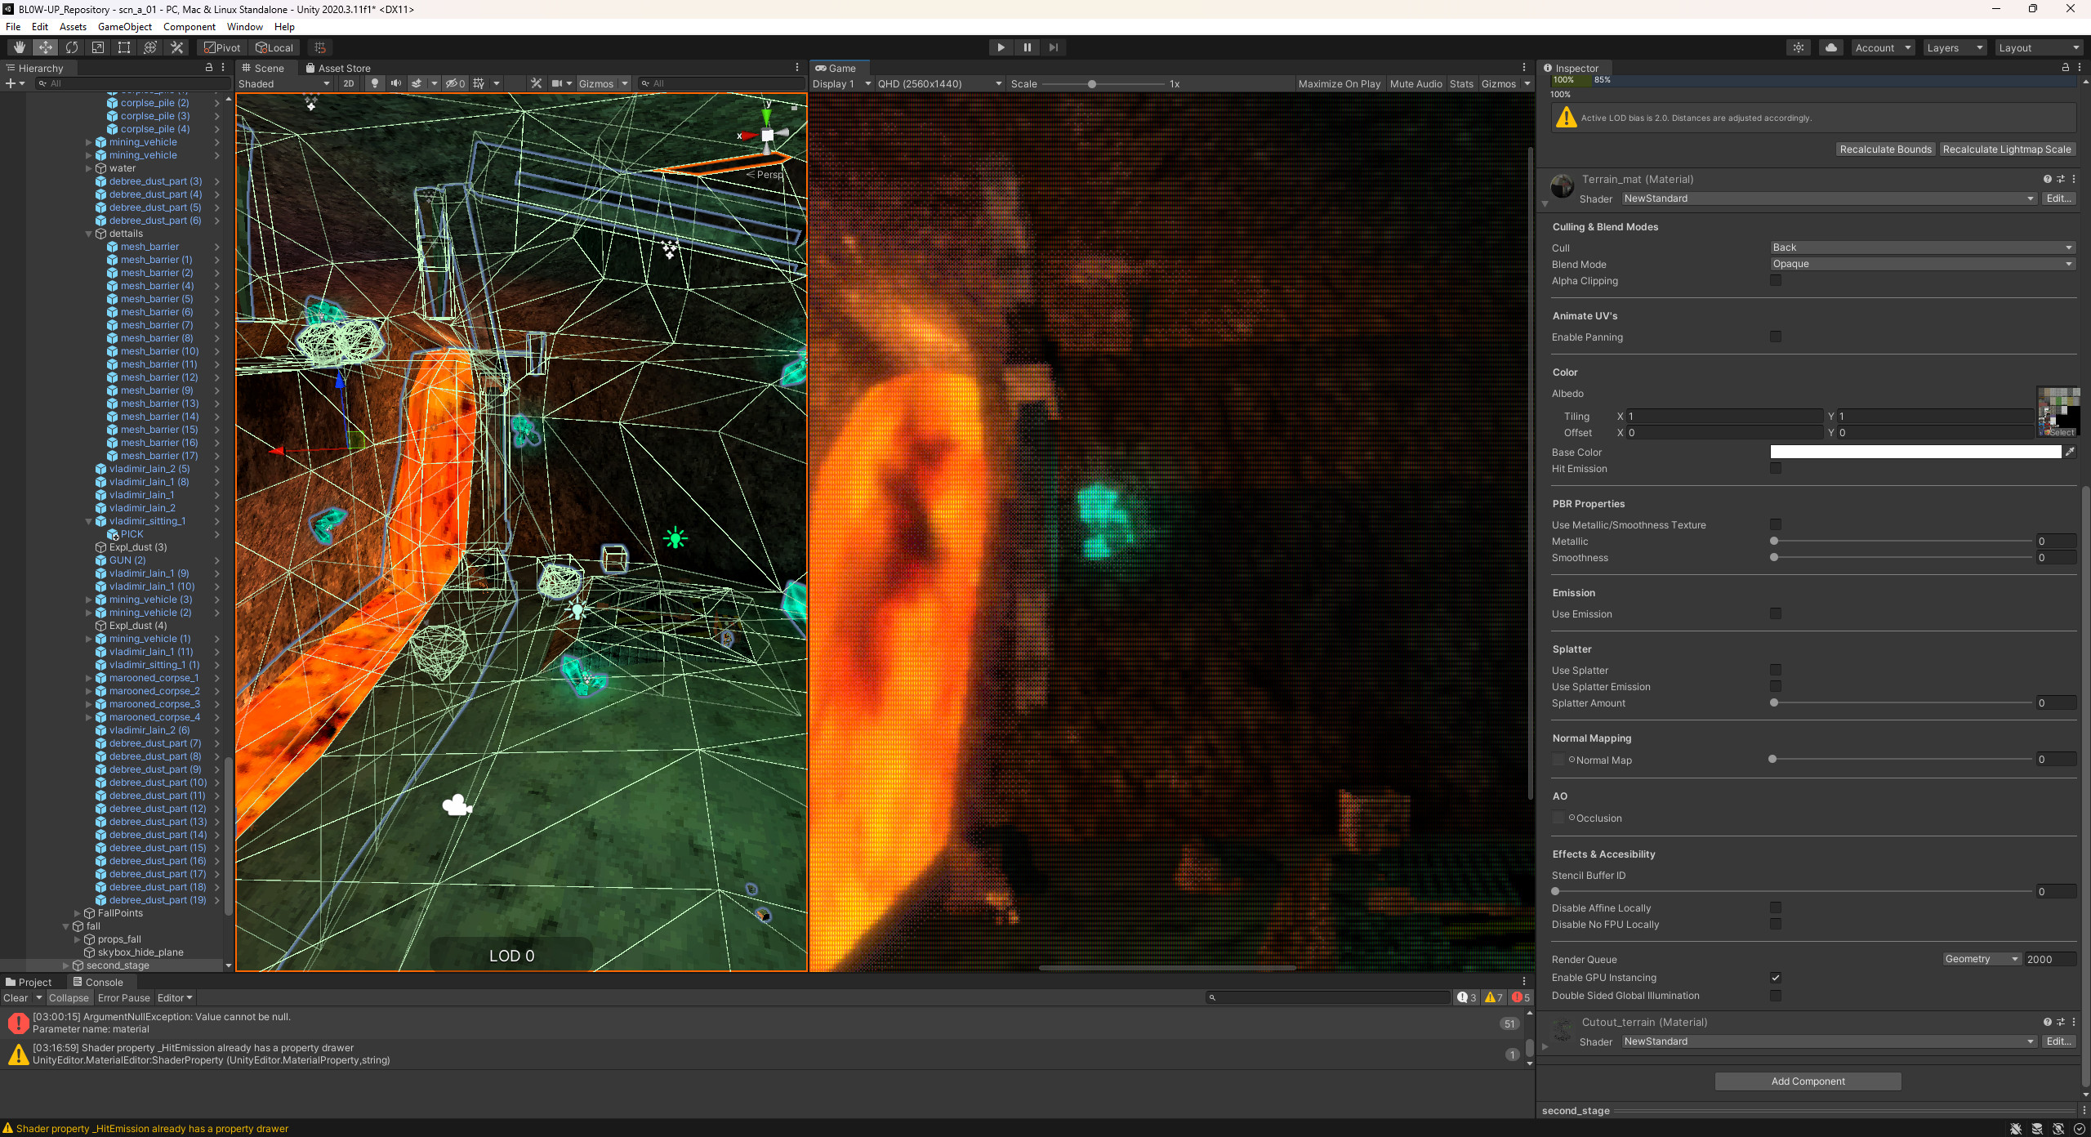
Task: Toggle the Enable GPU Instancing checkbox
Action: click(x=1776, y=977)
